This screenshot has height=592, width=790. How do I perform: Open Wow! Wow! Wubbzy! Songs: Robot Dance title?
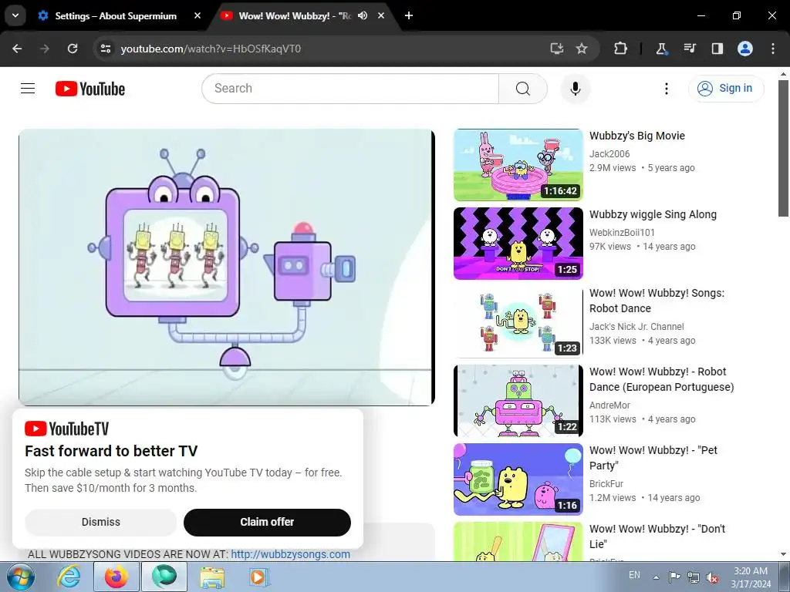(x=657, y=301)
